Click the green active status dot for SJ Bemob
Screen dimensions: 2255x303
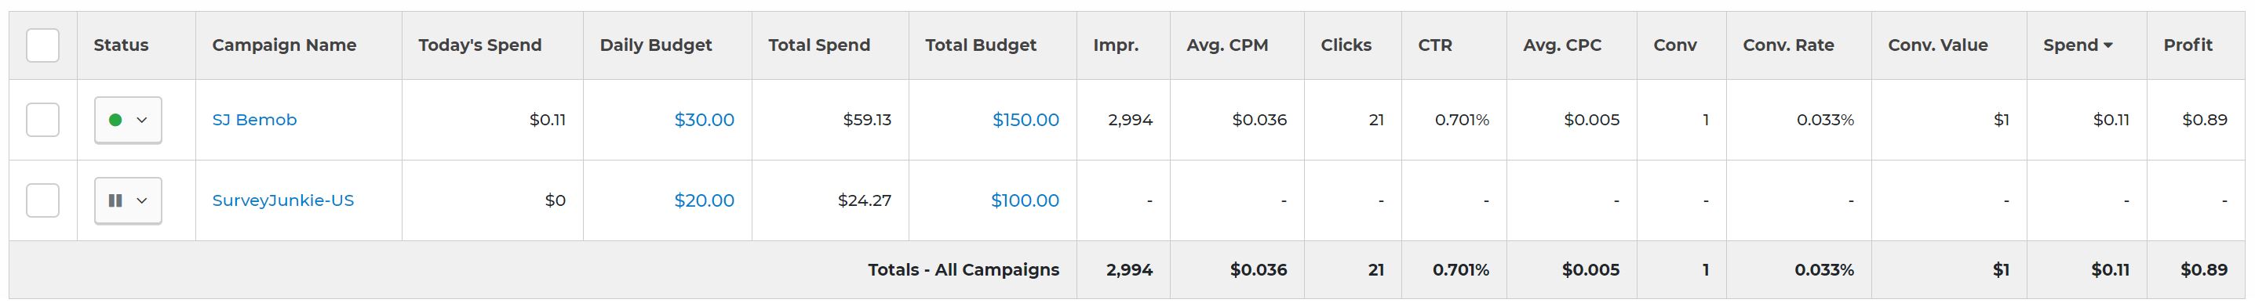115,120
